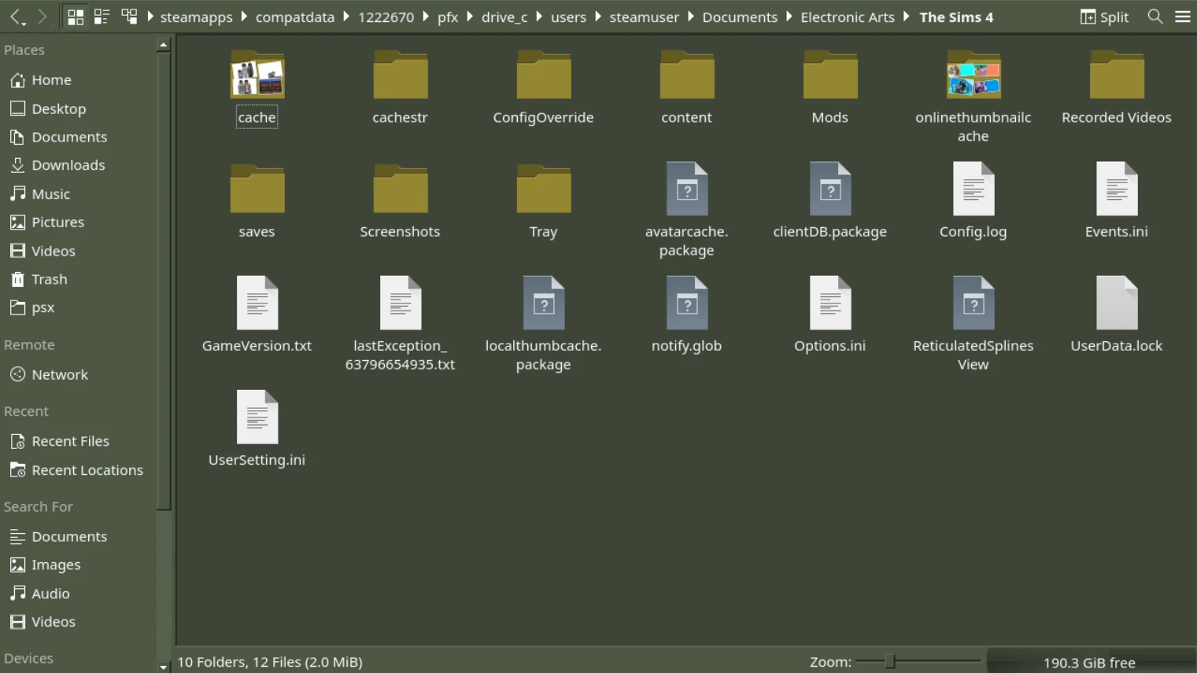The height and width of the screenshot is (673, 1197).
Task: Open the Trash place in sidebar
Action: pos(49,279)
